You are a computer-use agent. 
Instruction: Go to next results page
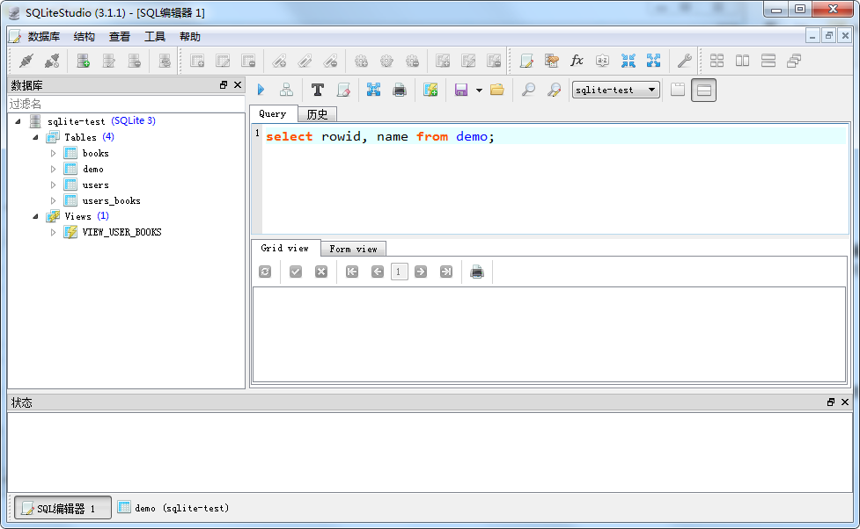[x=421, y=272]
